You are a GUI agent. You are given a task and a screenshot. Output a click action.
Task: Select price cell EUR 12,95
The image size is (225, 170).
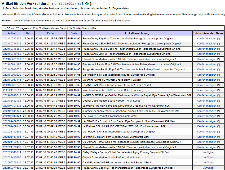[x=74, y=44]
